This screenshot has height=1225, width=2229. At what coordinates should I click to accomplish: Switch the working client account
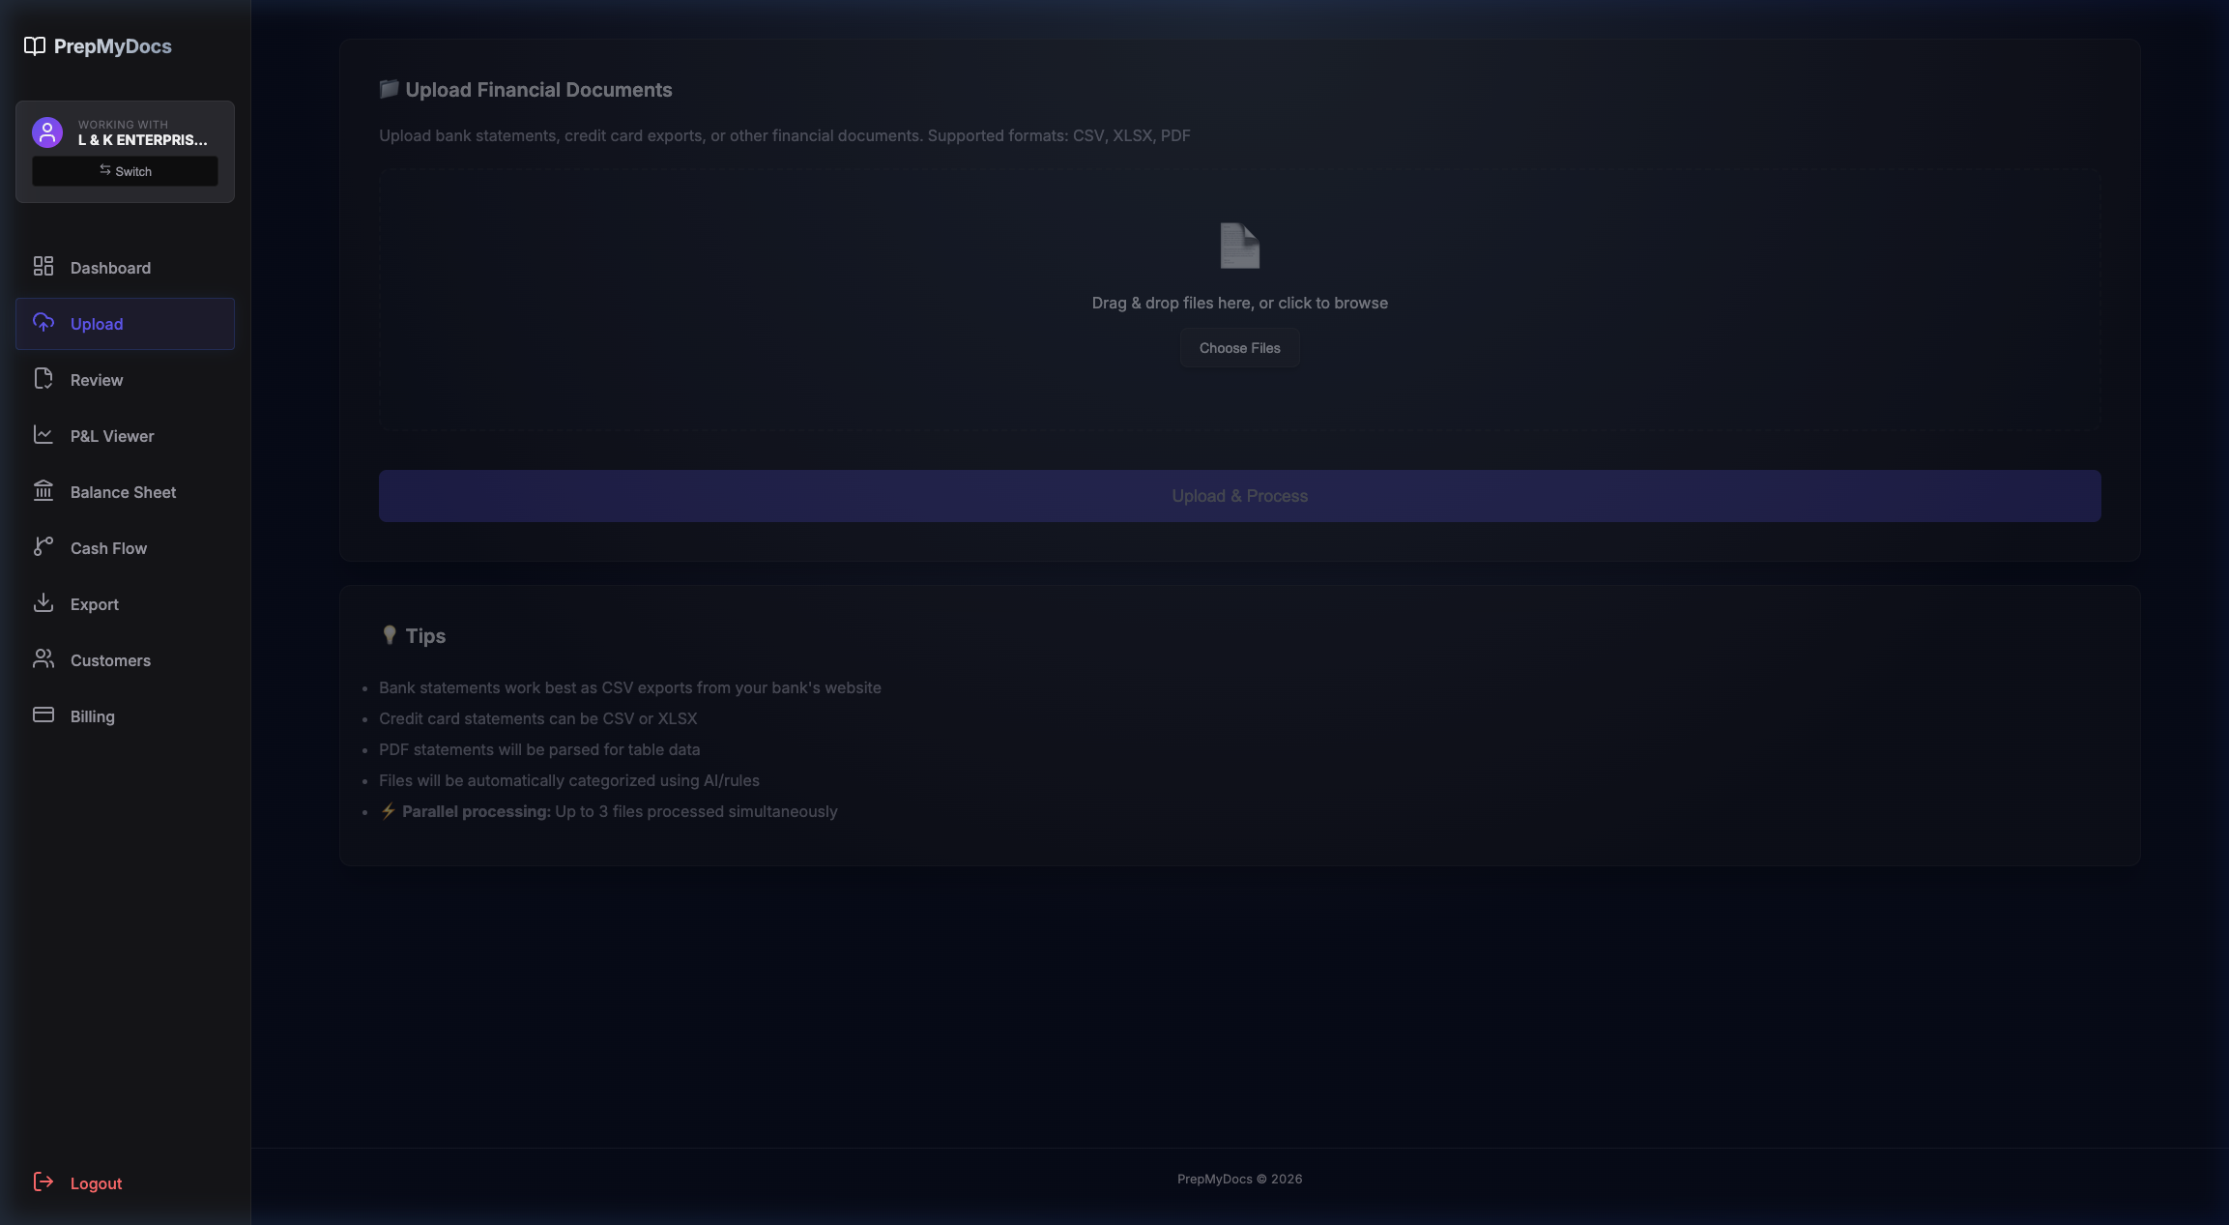[x=125, y=171]
